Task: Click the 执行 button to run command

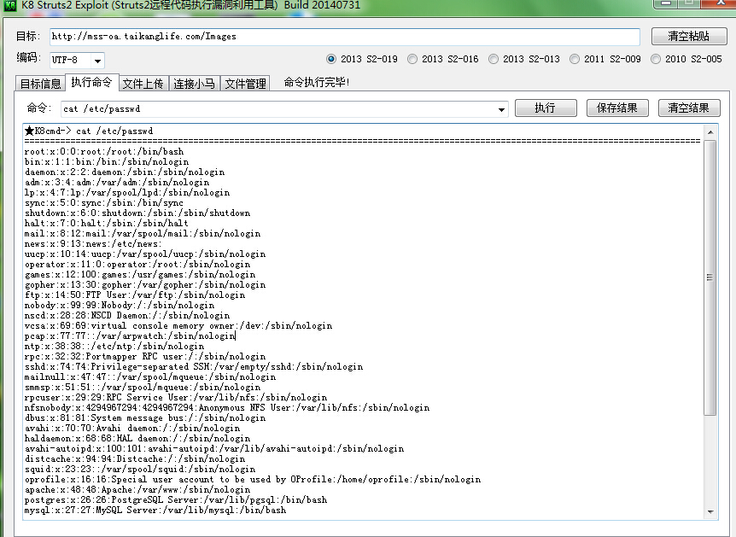Action: tap(546, 108)
